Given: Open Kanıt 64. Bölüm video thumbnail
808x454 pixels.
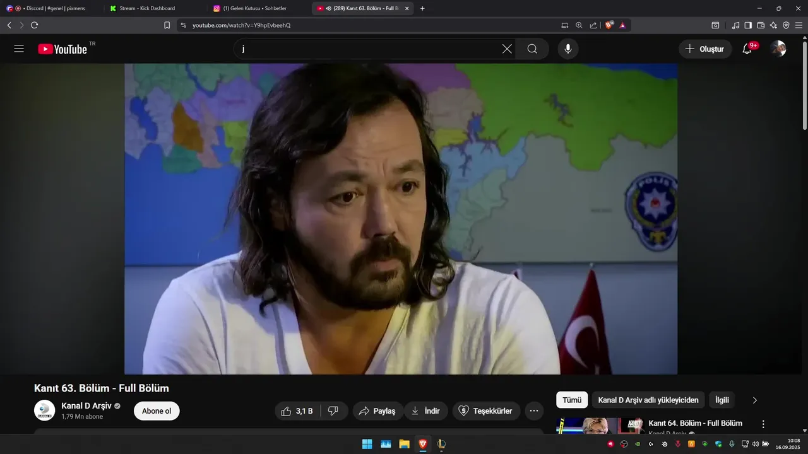Looking at the screenshot, I should tap(600, 426).
